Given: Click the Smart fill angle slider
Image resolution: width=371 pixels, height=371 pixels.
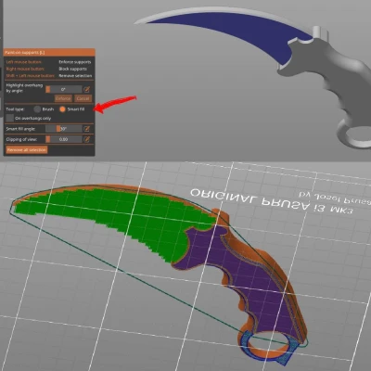Looking at the screenshot, I should pos(64,129).
